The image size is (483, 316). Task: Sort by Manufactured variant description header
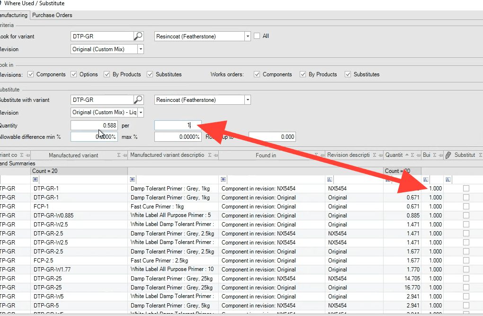tap(167, 155)
